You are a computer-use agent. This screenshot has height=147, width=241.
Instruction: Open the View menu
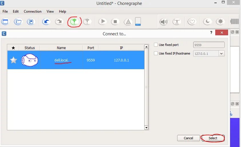click(x=50, y=11)
